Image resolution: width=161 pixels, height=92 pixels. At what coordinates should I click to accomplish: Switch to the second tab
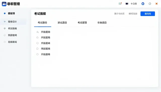pyautogui.click(x=62, y=23)
